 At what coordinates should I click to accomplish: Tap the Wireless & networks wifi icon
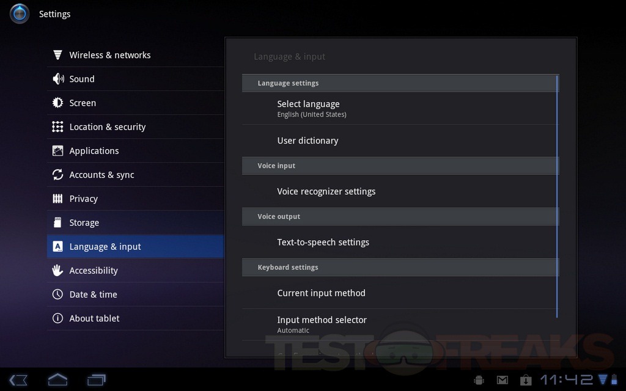pos(57,55)
